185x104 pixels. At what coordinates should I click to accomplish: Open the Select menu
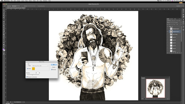30,1
